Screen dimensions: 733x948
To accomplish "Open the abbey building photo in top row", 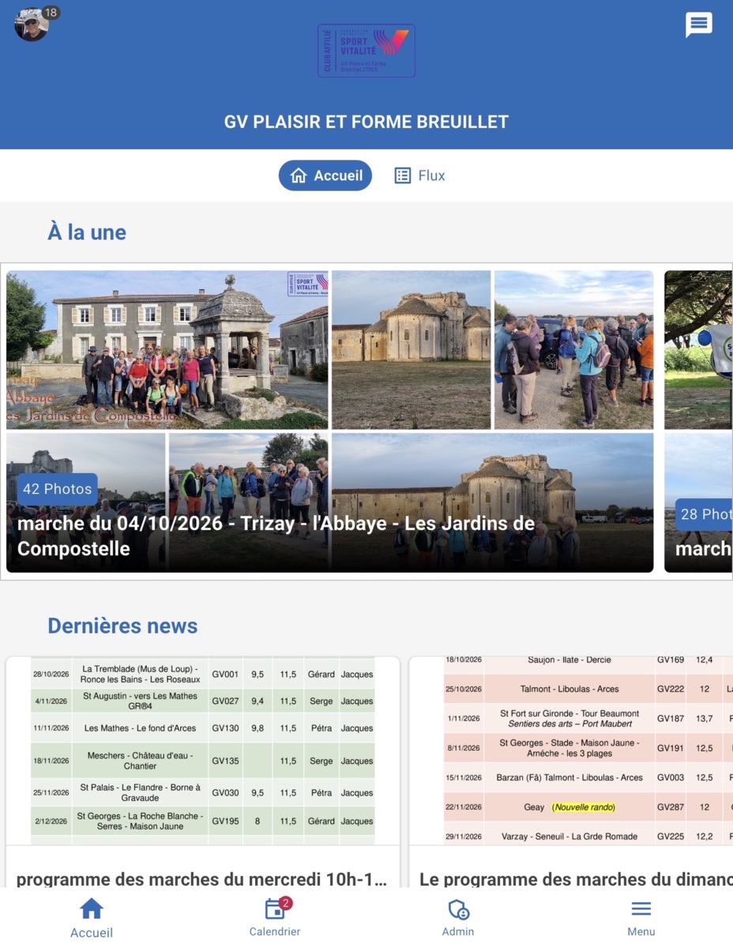I will pos(412,350).
